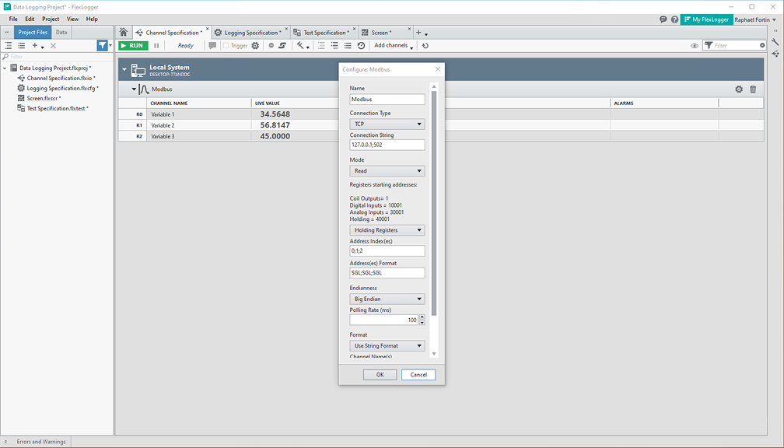Image resolution: width=784 pixels, height=448 pixels.
Task: Add a new document tab with plus
Action: (418, 33)
